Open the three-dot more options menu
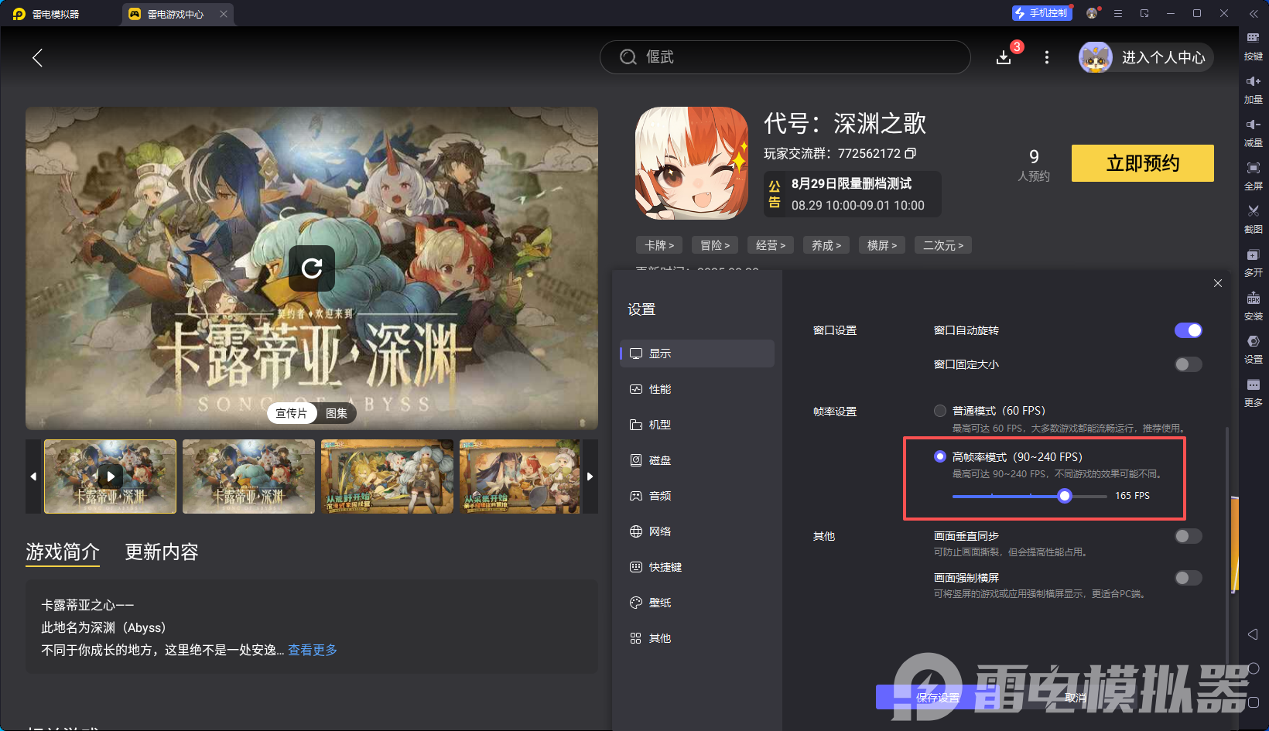 click(x=1047, y=57)
